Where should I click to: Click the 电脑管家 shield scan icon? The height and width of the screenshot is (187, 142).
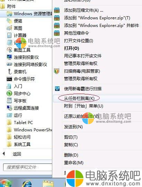point(57,71)
